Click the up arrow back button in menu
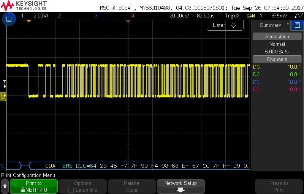304x194 pixels. (5, 186)
